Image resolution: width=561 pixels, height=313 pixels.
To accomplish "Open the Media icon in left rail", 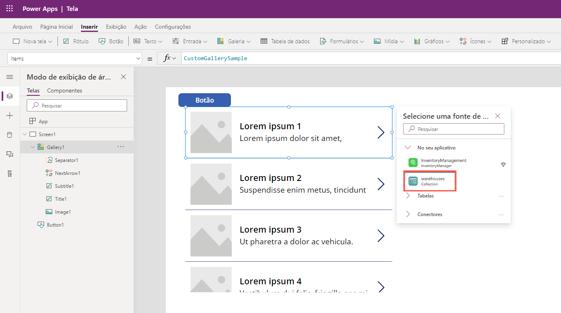I will click(10, 154).
